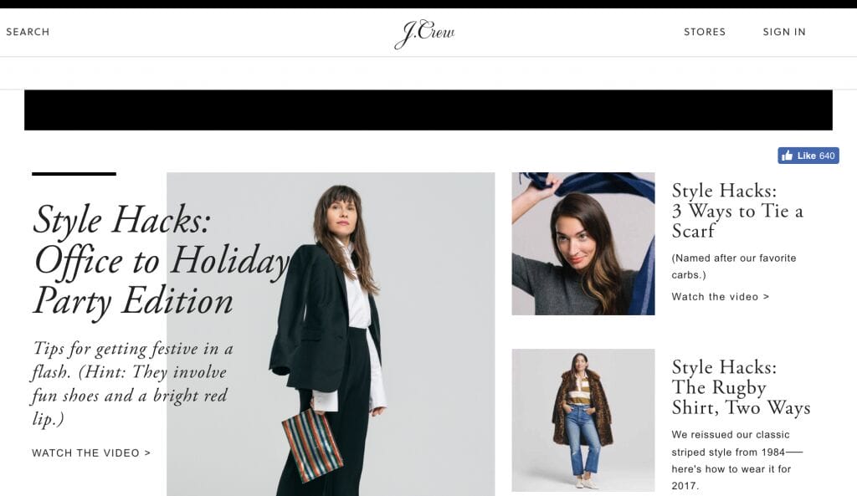Click WATCH THE VIDEO link
The height and width of the screenshot is (496, 857).
[91, 453]
